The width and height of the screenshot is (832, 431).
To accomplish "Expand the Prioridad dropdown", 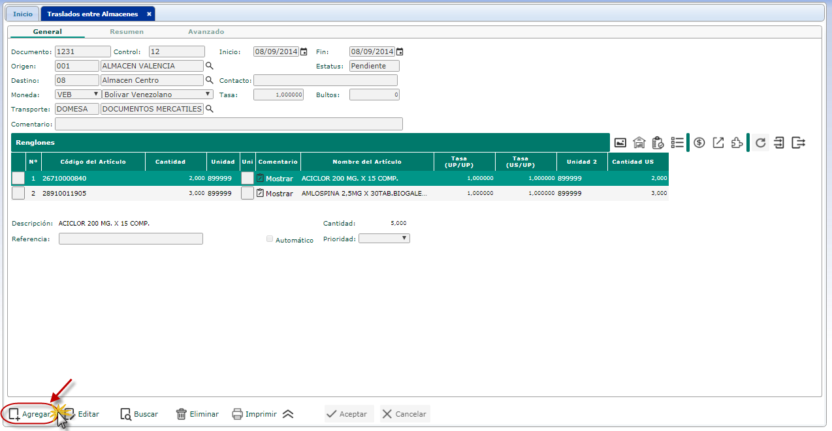I will pyautogui.click(x=384, y=239).
